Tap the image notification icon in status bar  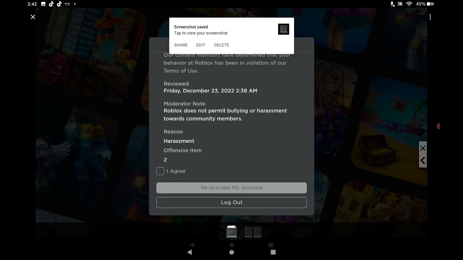(43, 4)
